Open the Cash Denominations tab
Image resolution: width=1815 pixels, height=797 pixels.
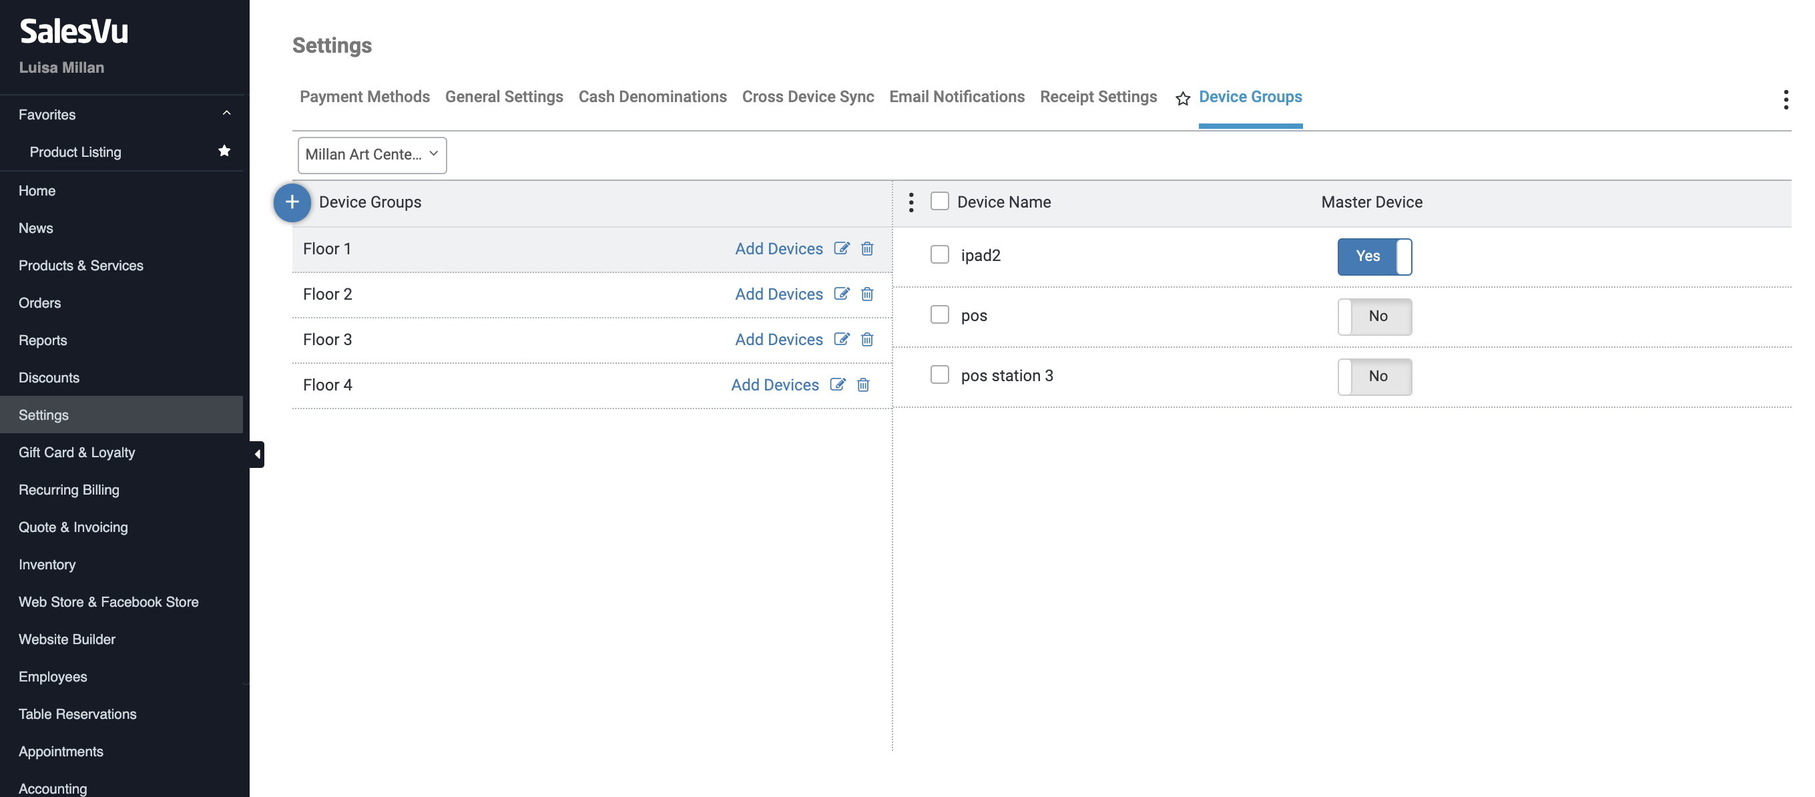(x=652, y=97)
